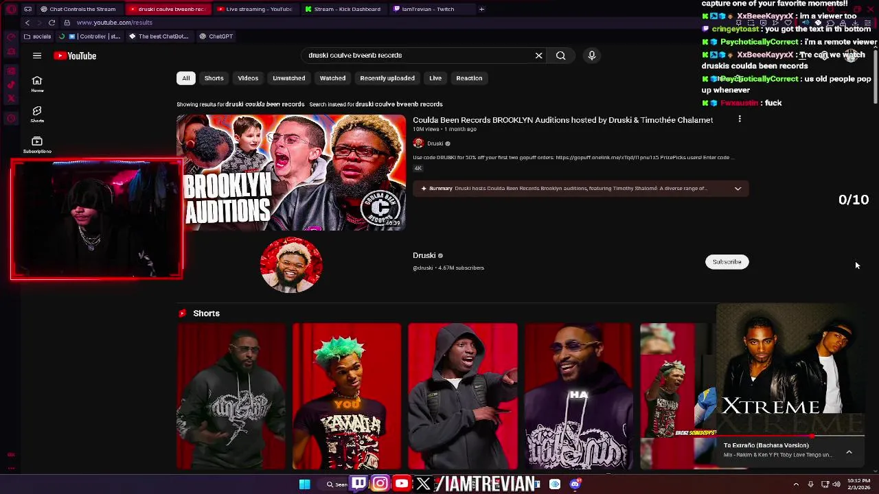
Task: Open Shorts in YouTube sidebar
Action: tap(37, 114)
